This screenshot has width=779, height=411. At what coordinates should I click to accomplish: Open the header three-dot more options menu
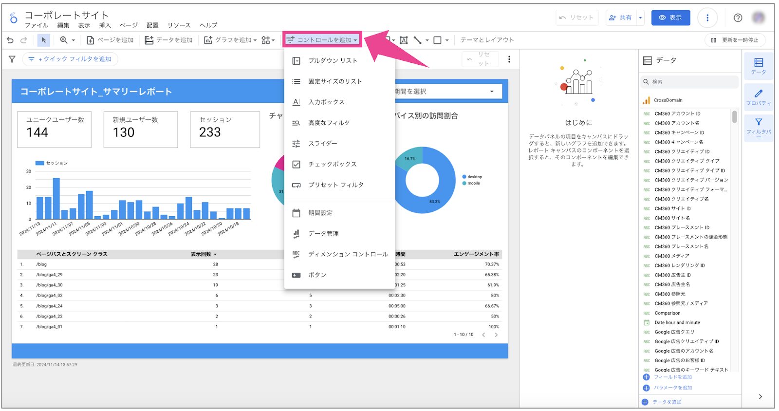click(x=707, y=18)
